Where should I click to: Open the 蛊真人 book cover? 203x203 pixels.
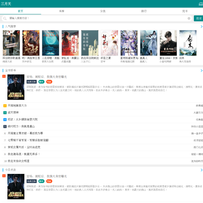(149, 43)
